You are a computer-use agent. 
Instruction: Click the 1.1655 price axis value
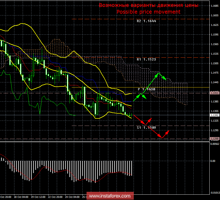tap(215, 15)
